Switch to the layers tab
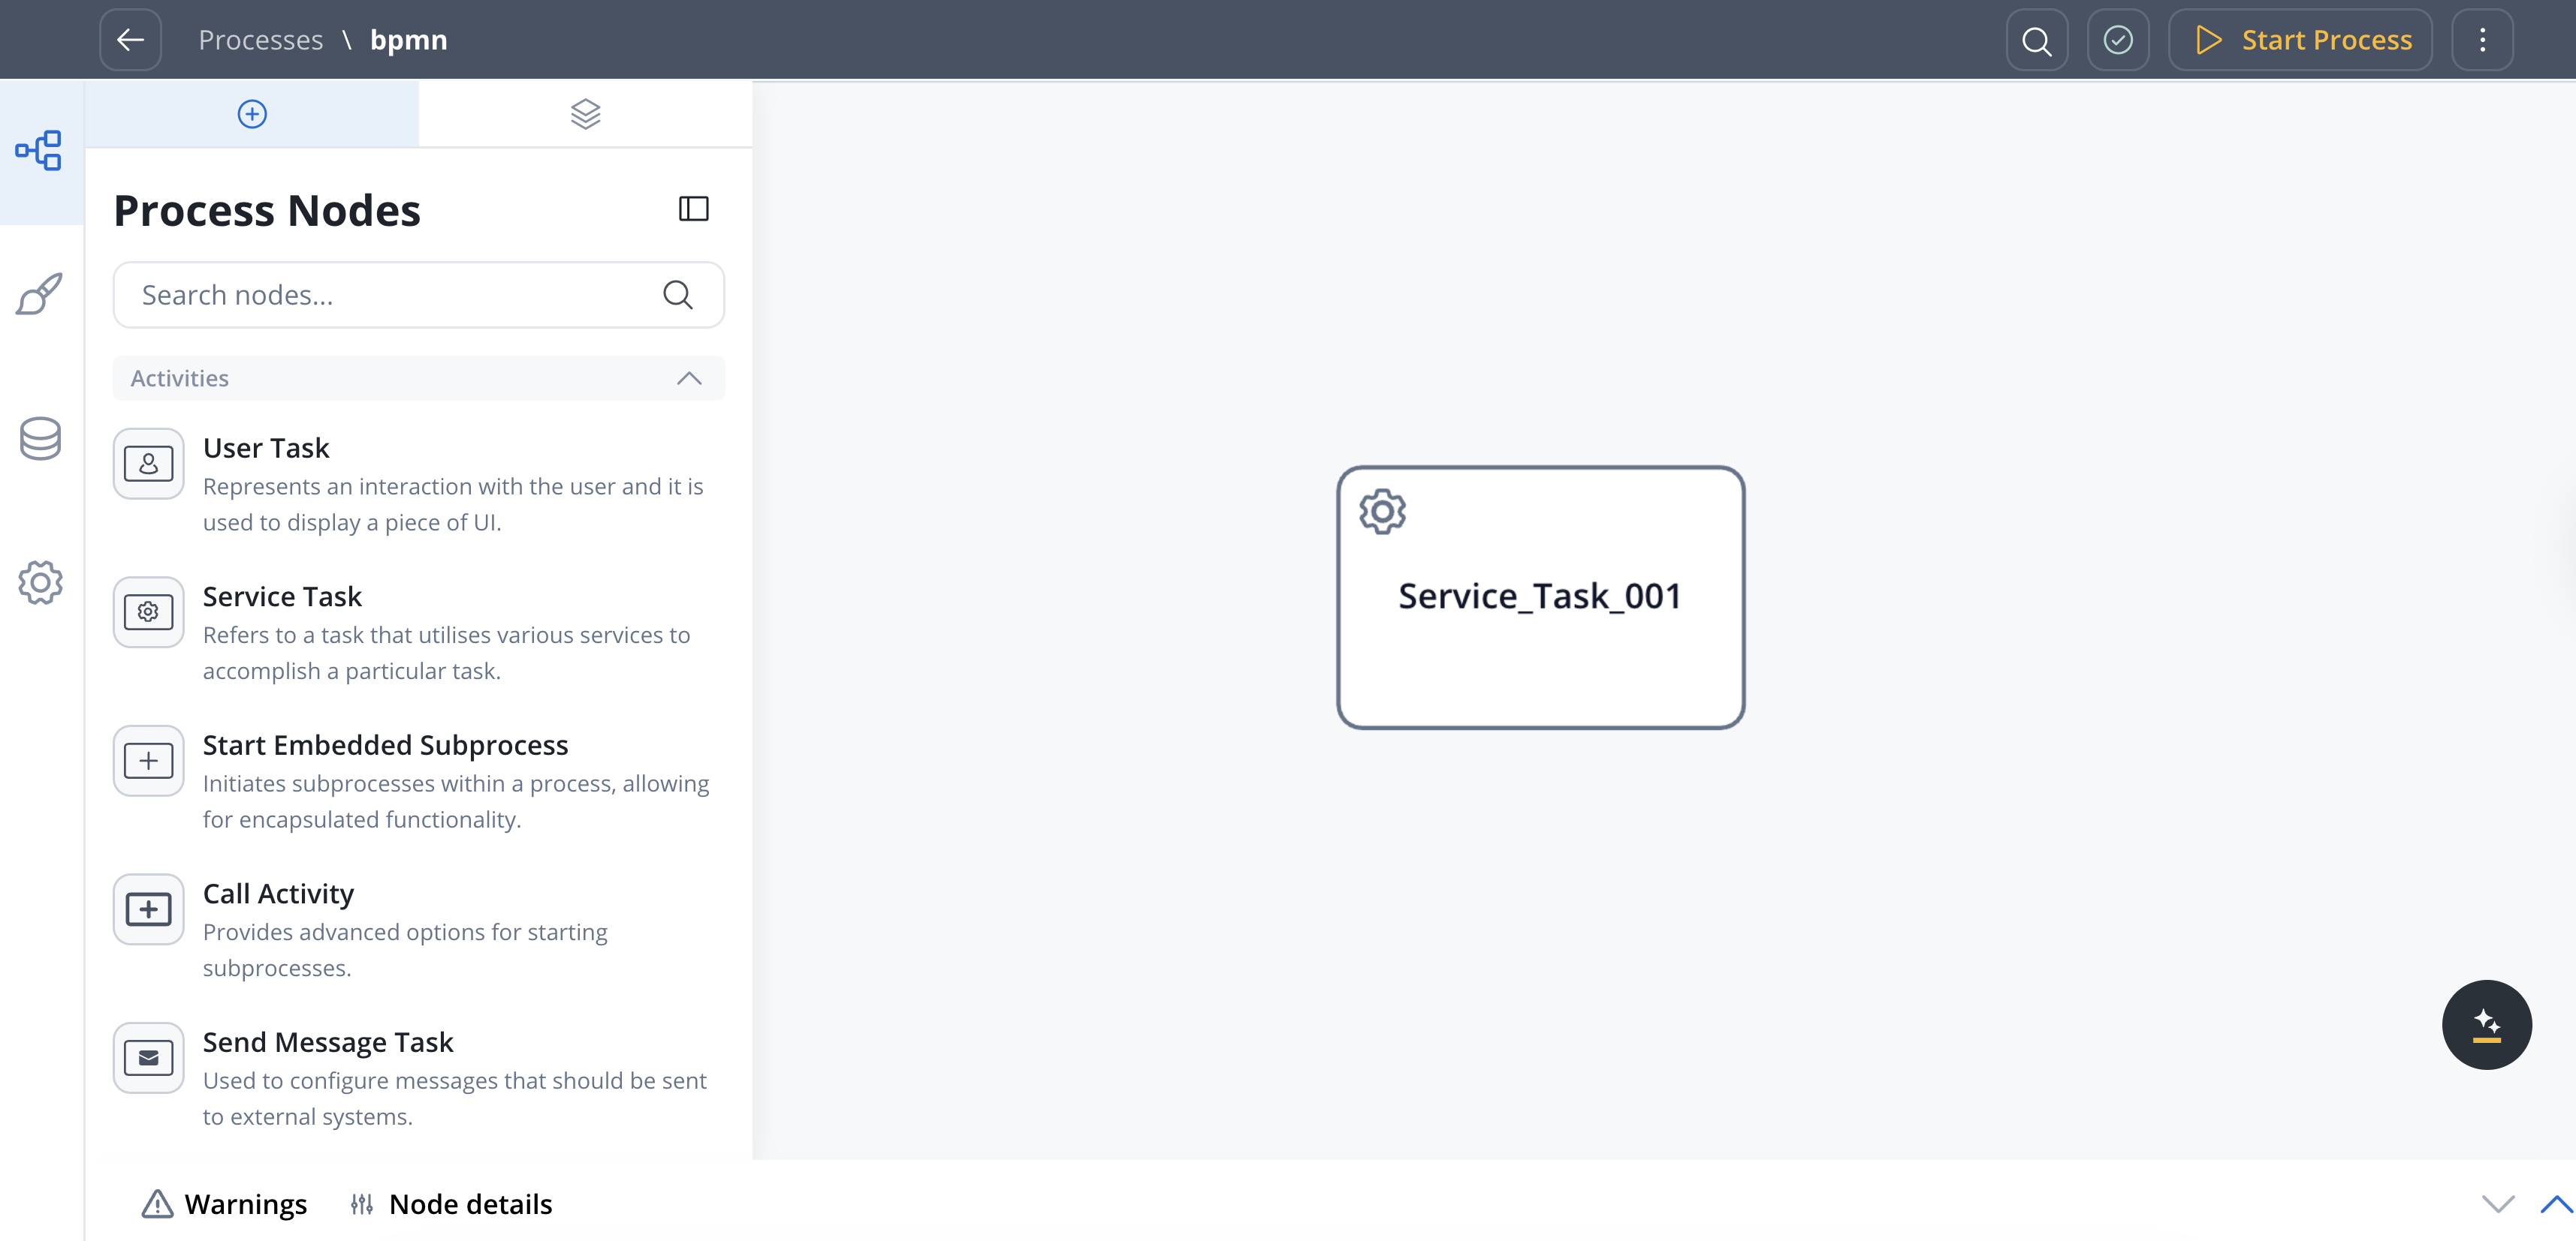 pos(585,114)
